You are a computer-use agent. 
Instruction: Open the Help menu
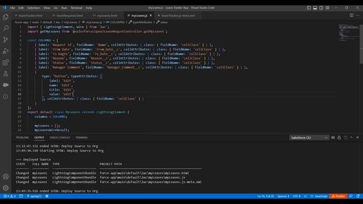[x=89, y=7]
